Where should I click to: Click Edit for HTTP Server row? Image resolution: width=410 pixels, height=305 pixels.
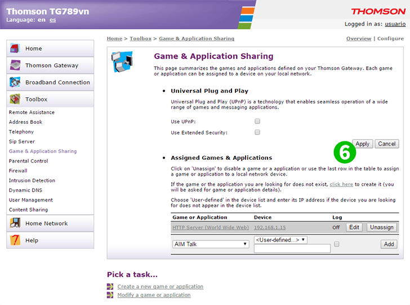coord(354,227)
